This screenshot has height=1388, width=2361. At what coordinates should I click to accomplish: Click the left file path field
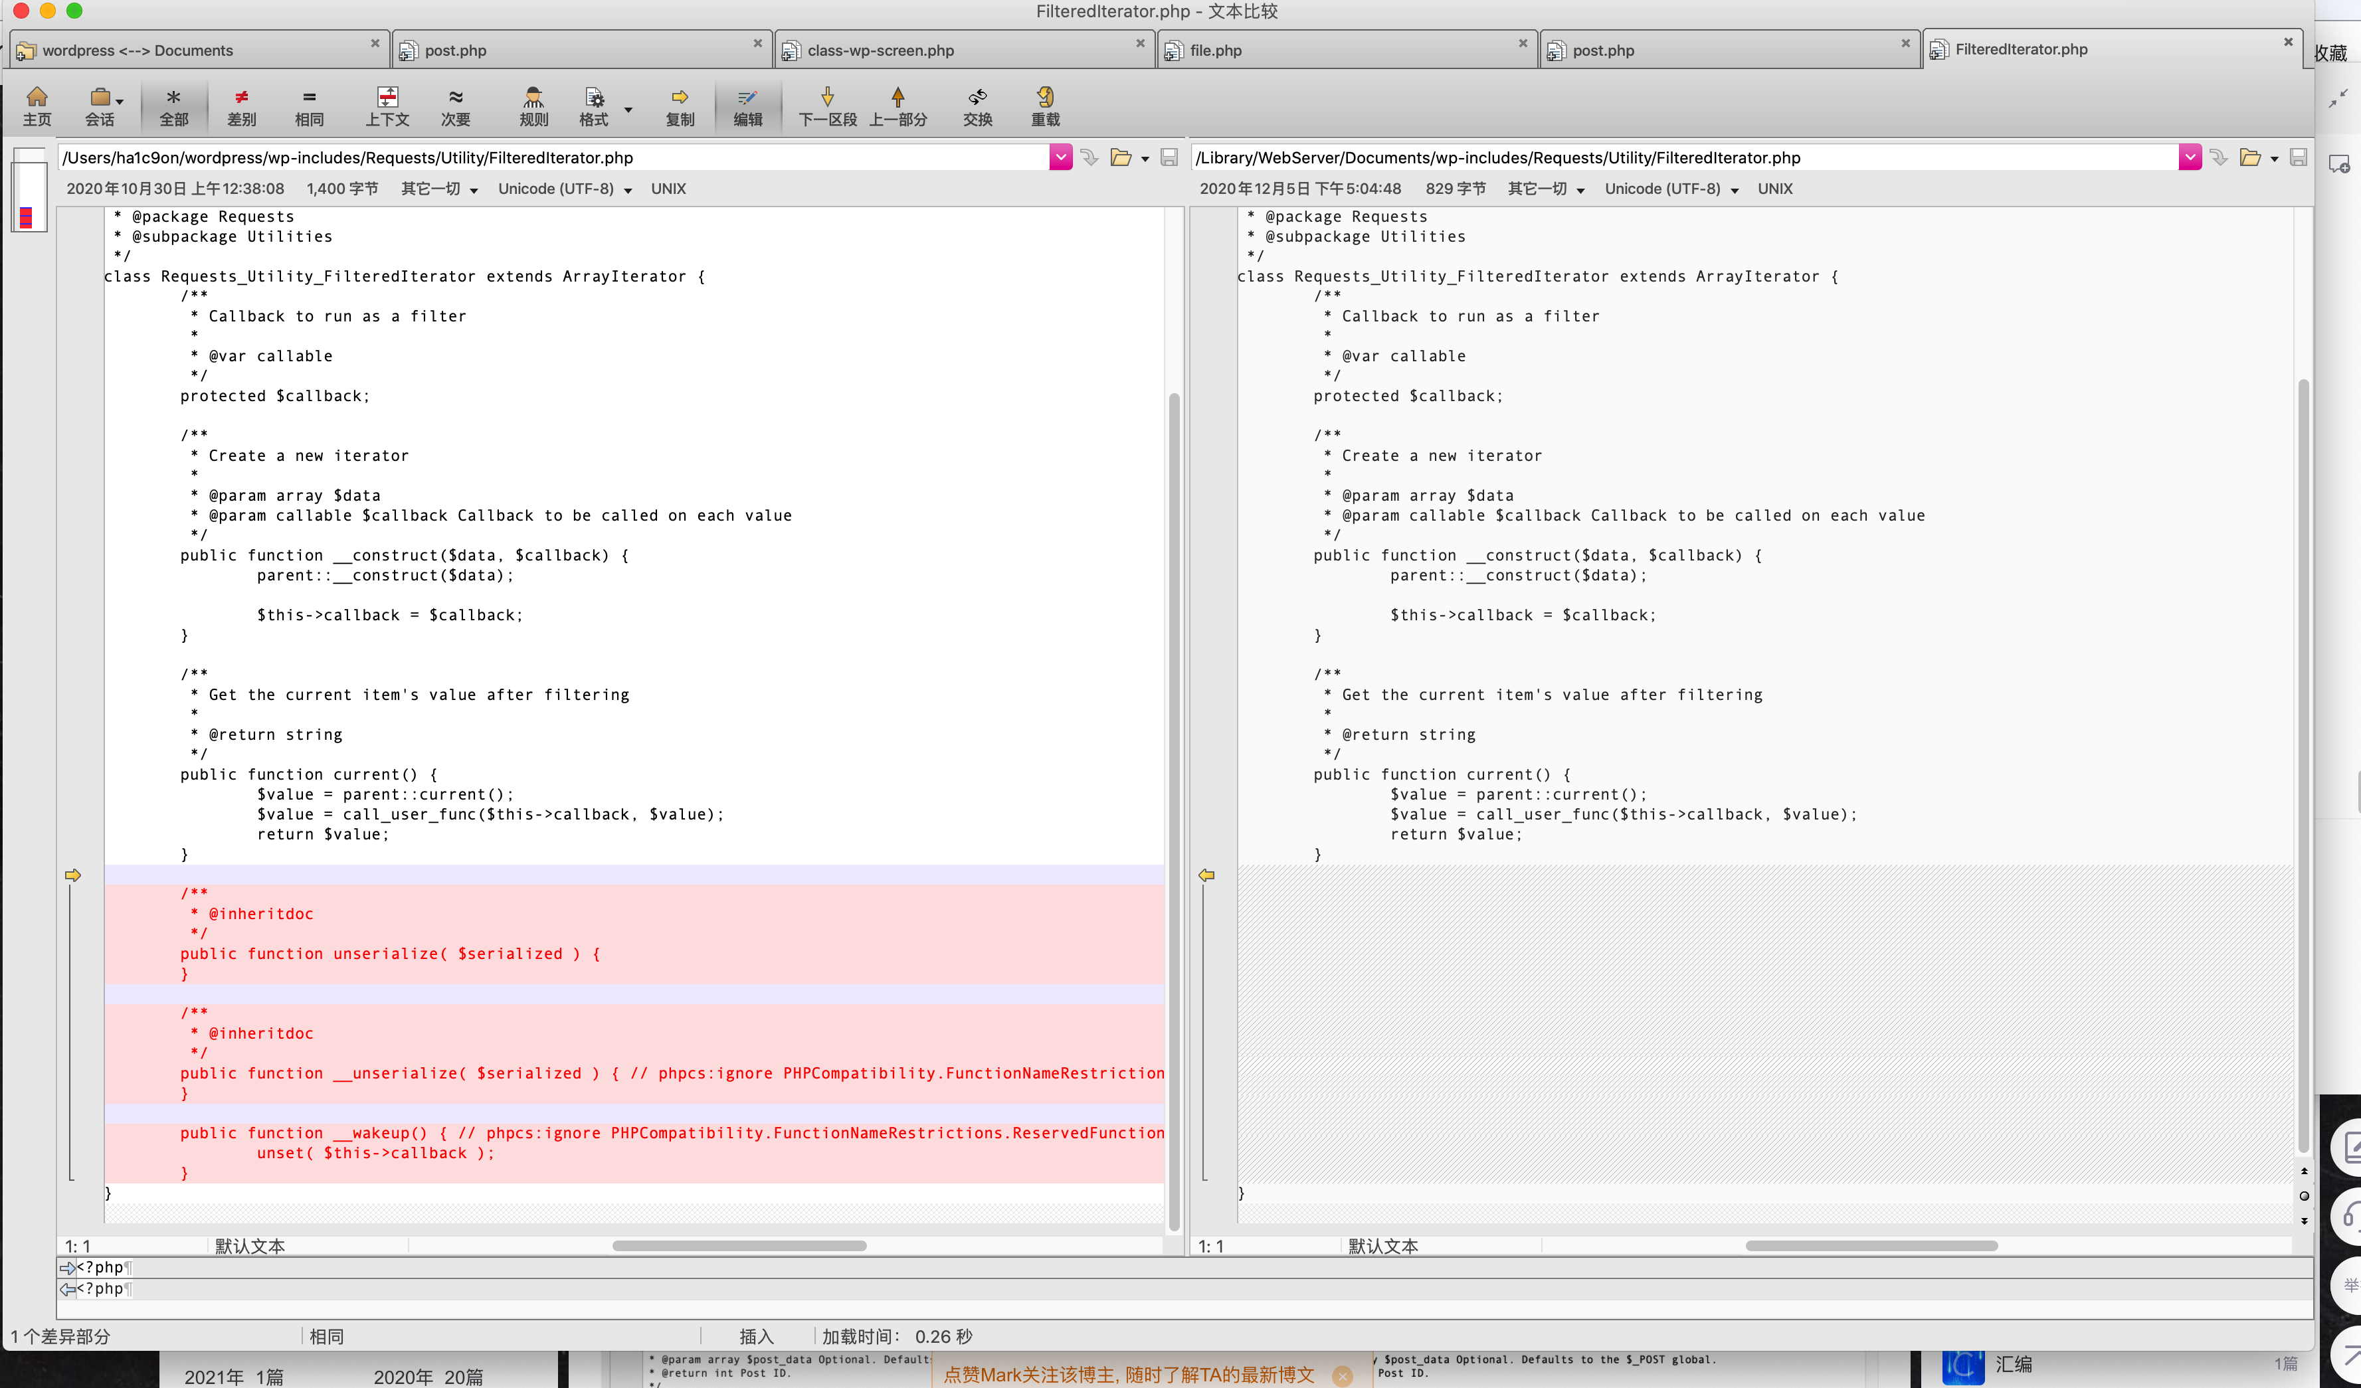[553, 157]
